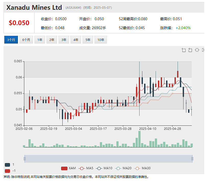Click the (ASX:XAM) ticker text
Viewport: 207px width, 181px height.
point(73,8)
